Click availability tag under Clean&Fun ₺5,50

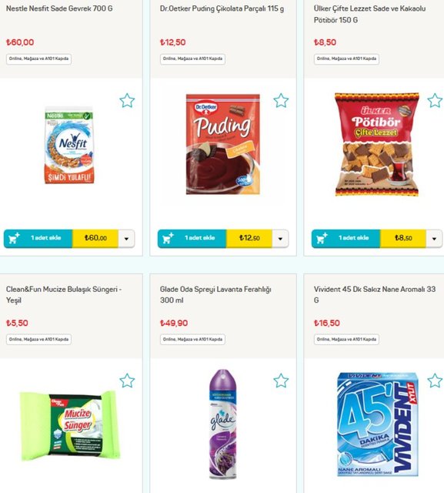point(38,339)
